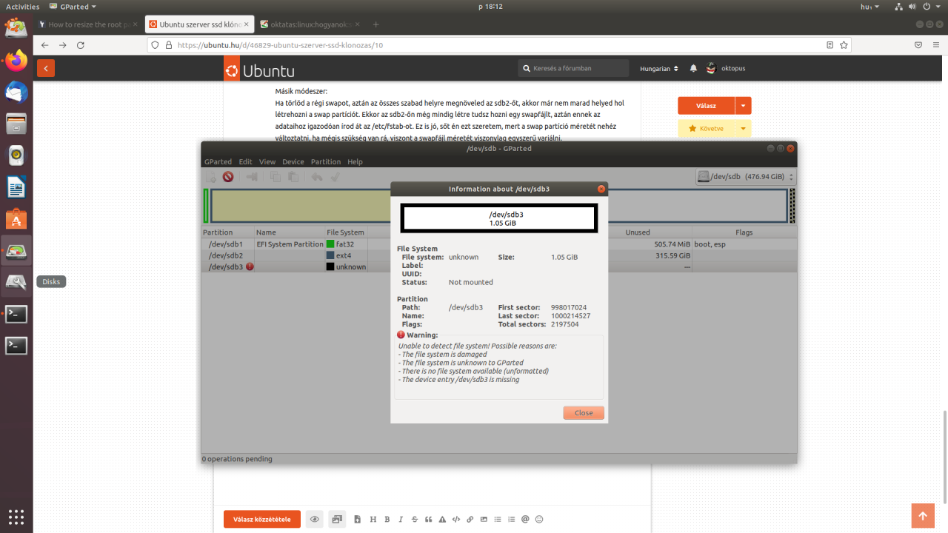
Task: Select the /dev/sdb1 partition row
Action: 499,244
